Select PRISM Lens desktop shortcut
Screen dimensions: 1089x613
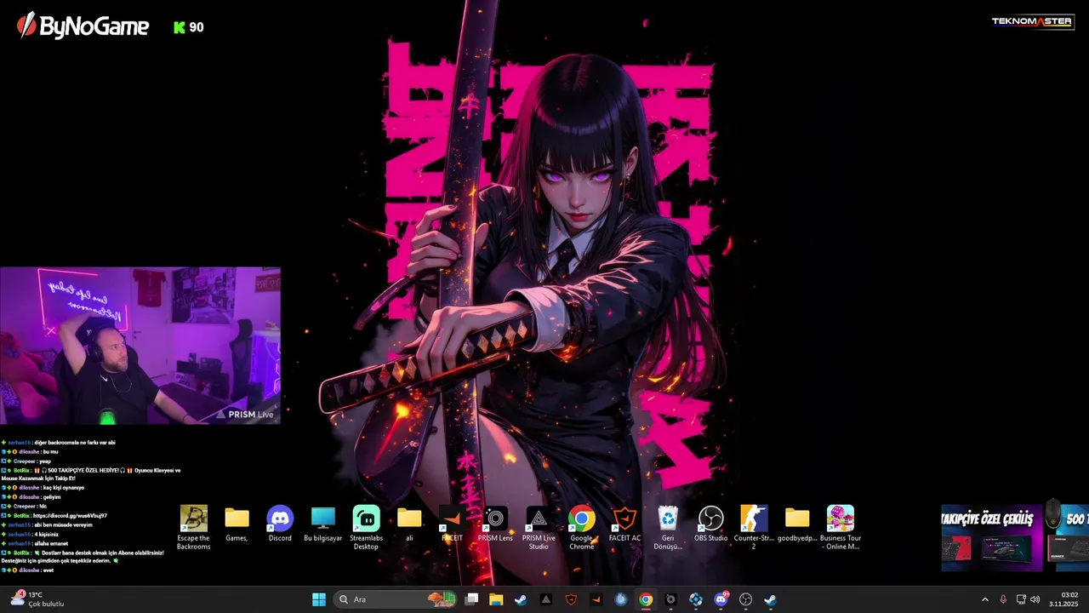[495, 524]
